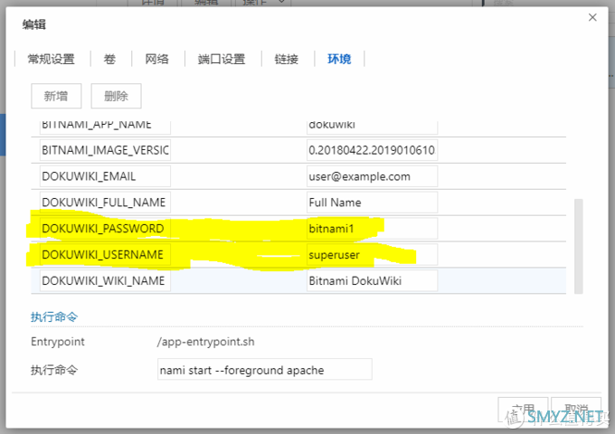Switch to the 常规设置 tab
Image resolution: width=615 pixels, height=434 pixels.
coord(52,59)
